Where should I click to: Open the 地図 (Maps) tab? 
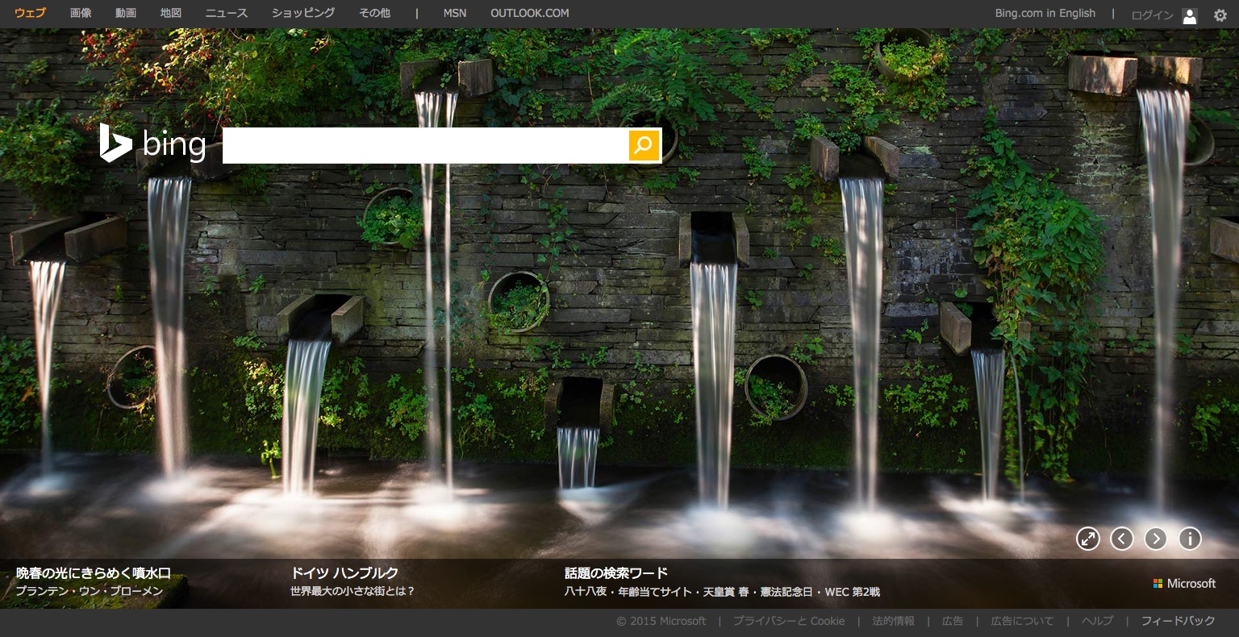(171, 13)
